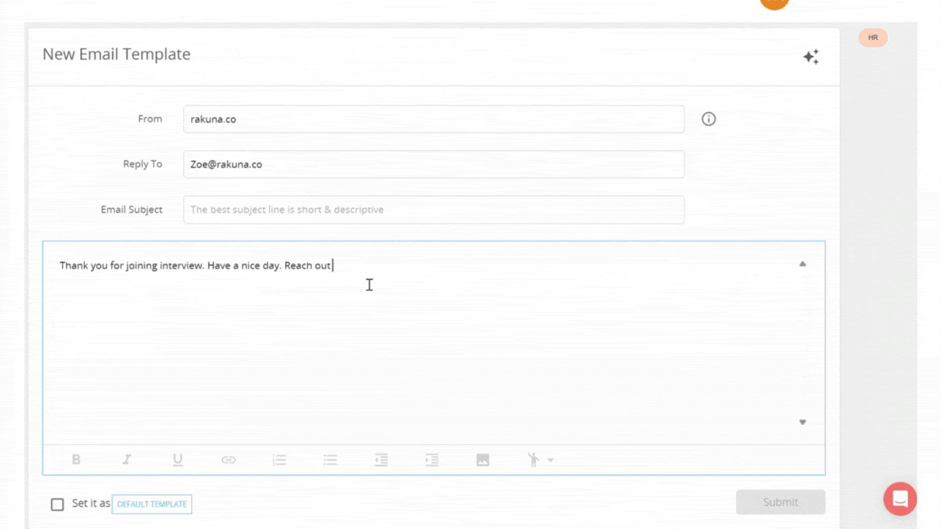Create a bulleted list
Viewport: 941px width, 529px height.
click(x=330, y=459)
